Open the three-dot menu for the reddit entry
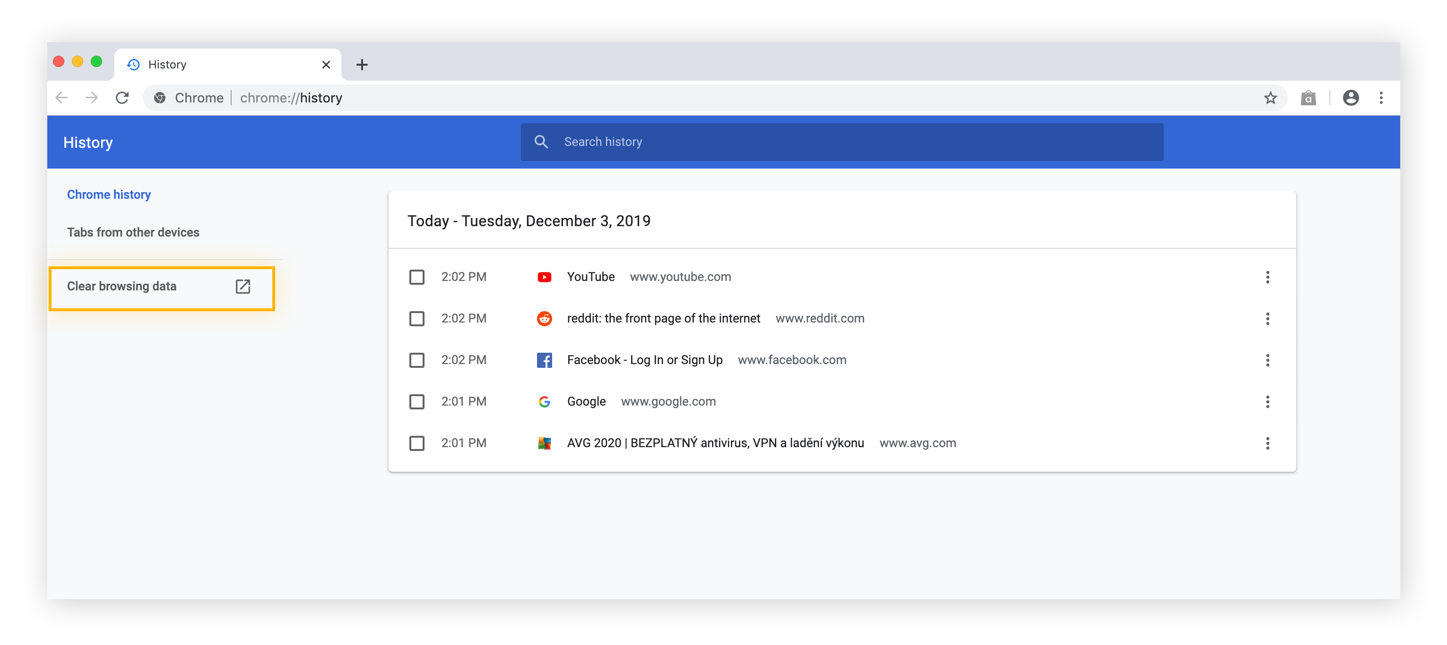The height and width of the screenshot is (645, 1447). 1268,318
